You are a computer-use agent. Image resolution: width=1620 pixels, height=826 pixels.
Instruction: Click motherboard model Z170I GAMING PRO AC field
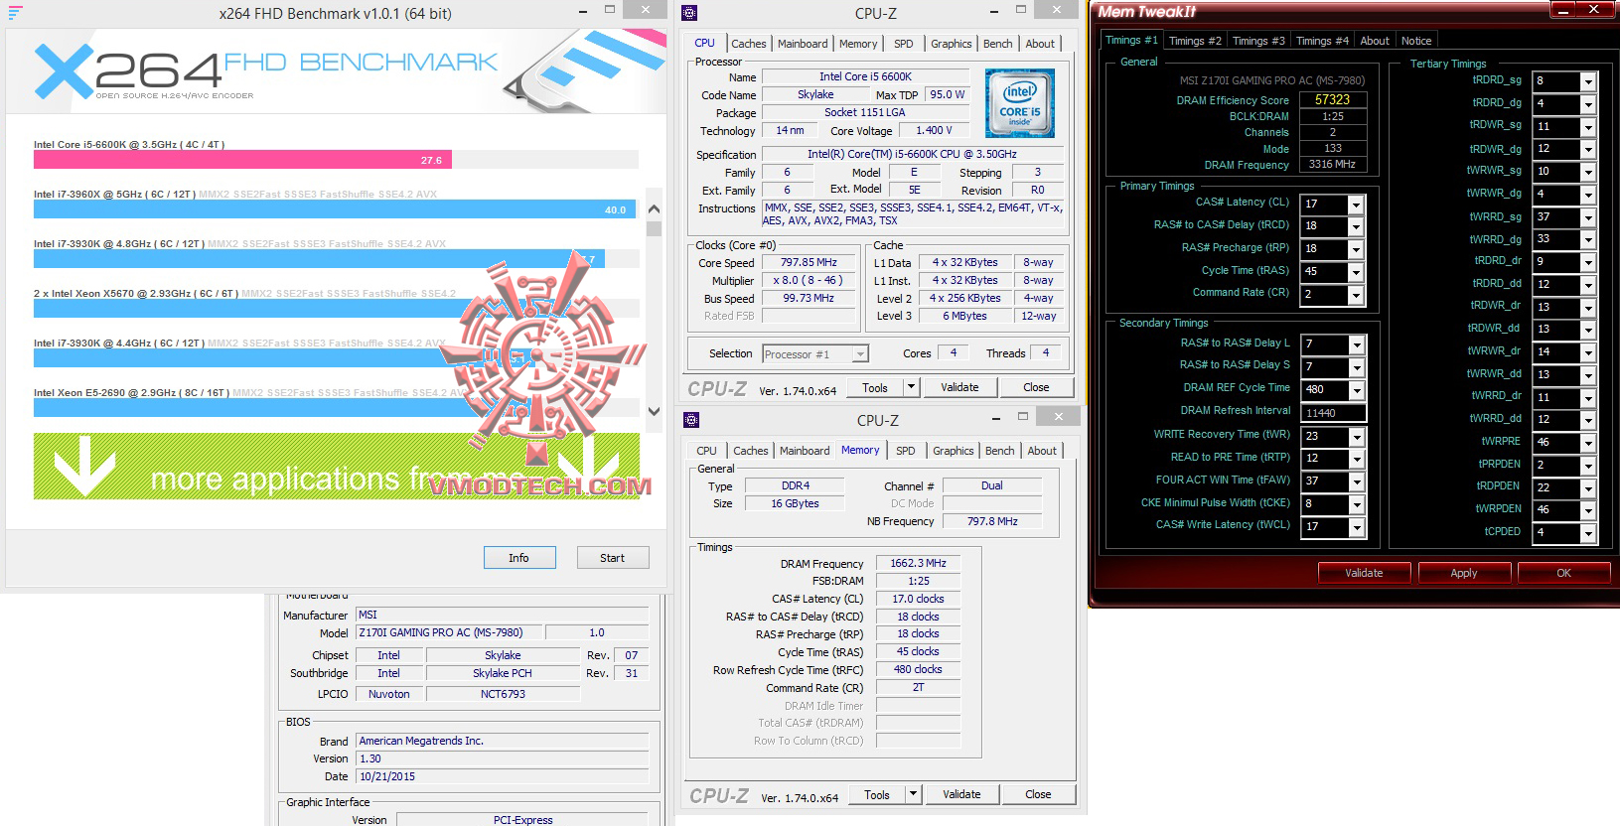pyautogui.click(x=448, y=632)
